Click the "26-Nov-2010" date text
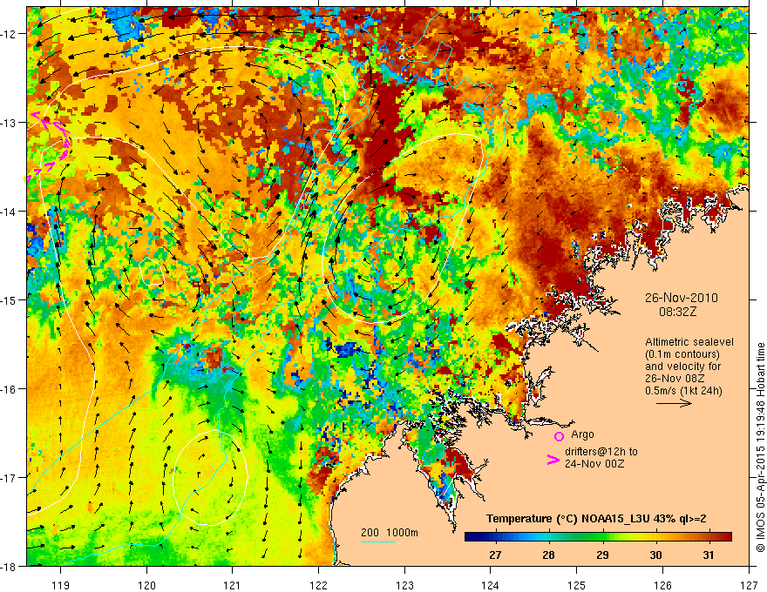Image resolution: width=767 pixels, height=592 pixels. (682, 298)
